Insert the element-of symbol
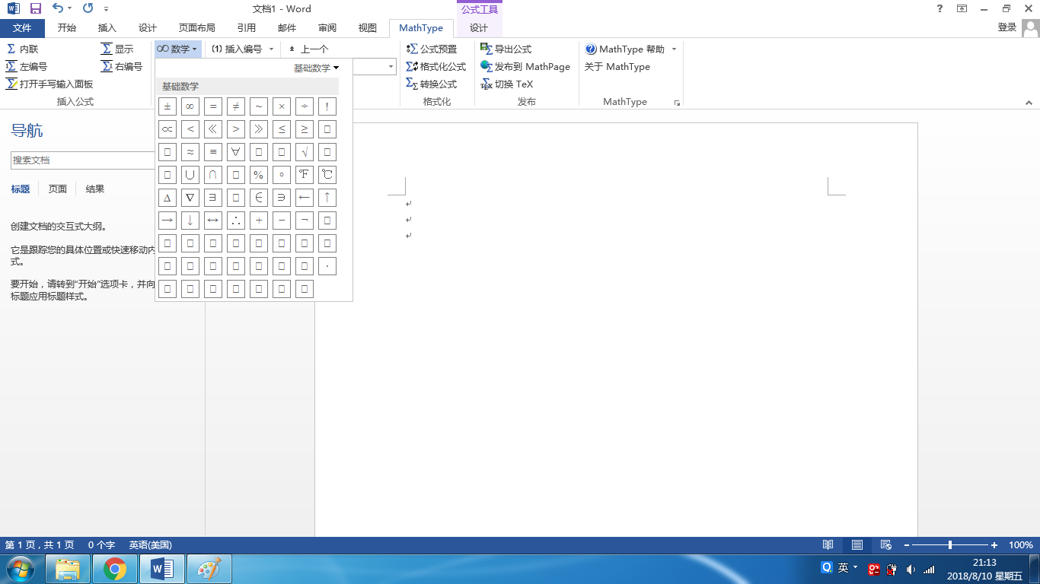 [259, 198]
